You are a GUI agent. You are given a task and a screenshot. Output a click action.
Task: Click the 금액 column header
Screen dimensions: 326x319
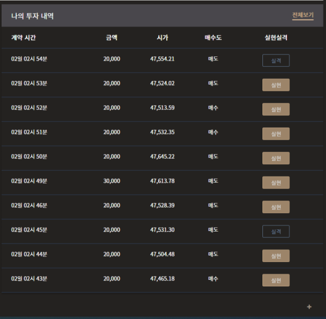coord(111,37)
